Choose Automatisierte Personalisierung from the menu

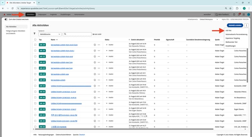[x=236, y=34]
